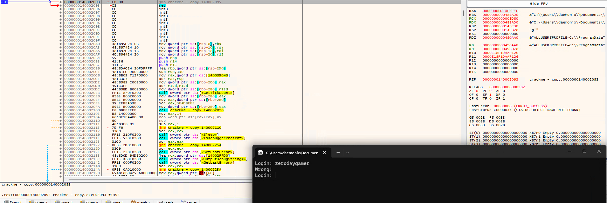This screenshot has height=203, width=607.
Task: Click the GS 002B segment register
Action: (477, 117)
